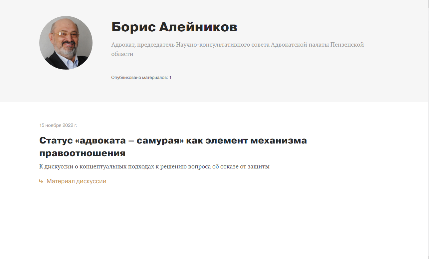Click the word правоотношения in the article title
This screenshot has width=429, height=259.
point(82,153)
